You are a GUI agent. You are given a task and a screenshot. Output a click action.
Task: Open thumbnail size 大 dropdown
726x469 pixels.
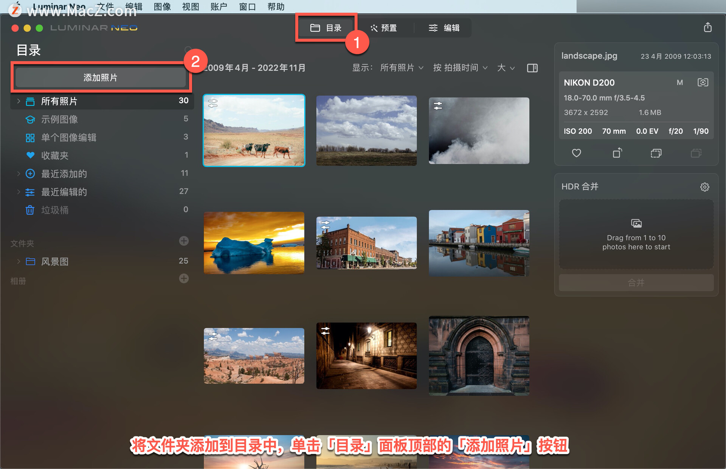click(506, 68)
